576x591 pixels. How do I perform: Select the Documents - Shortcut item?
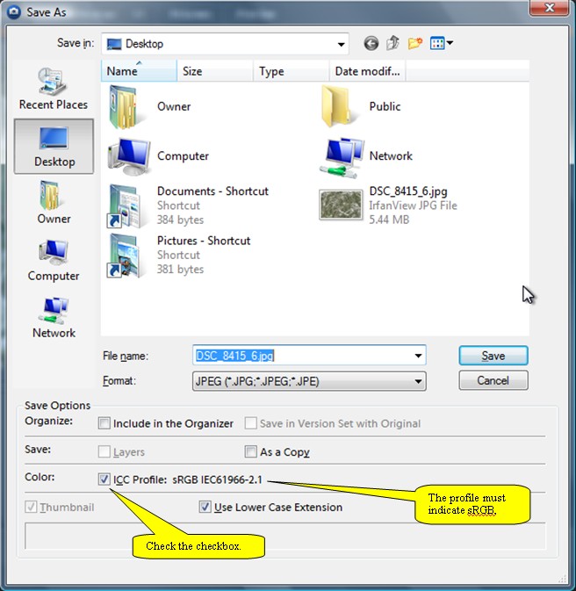pos(188,205)
